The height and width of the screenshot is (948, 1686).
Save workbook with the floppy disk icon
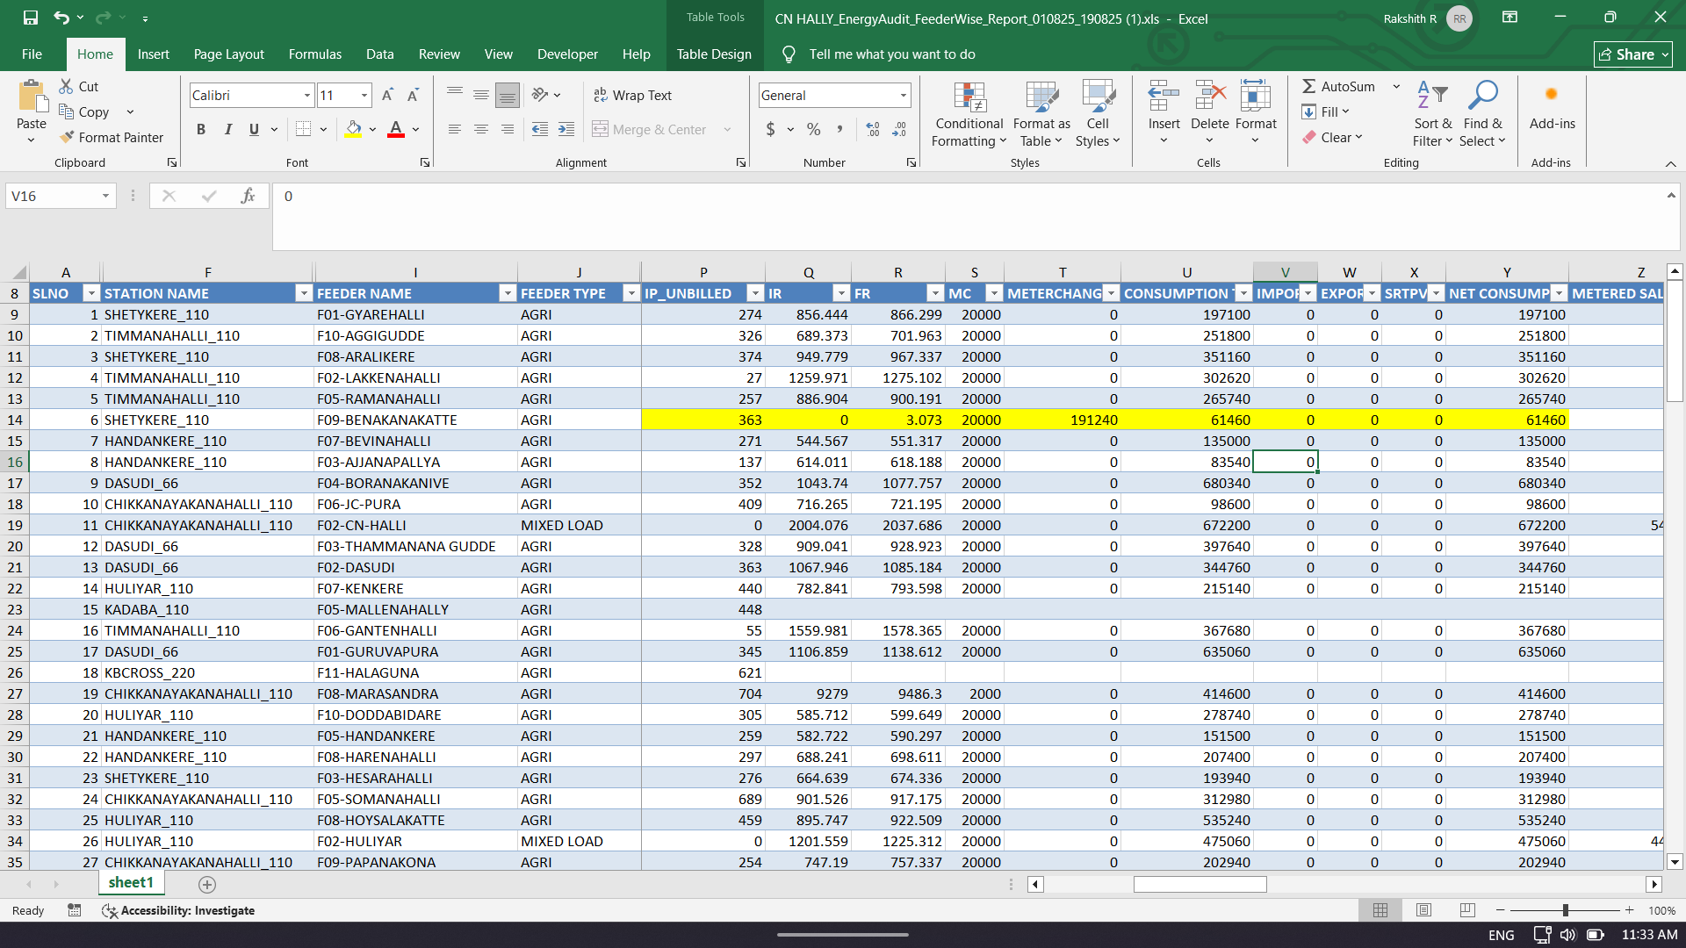(31, 18)
